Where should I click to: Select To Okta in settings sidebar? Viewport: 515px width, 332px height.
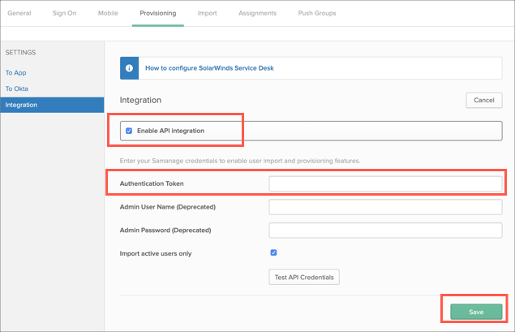coord(17,88)
